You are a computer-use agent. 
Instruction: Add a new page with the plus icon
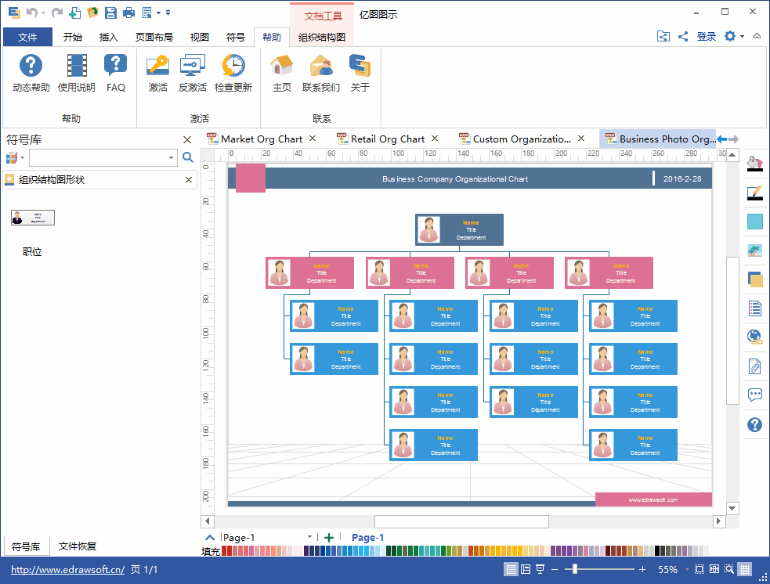coord(329,537)
